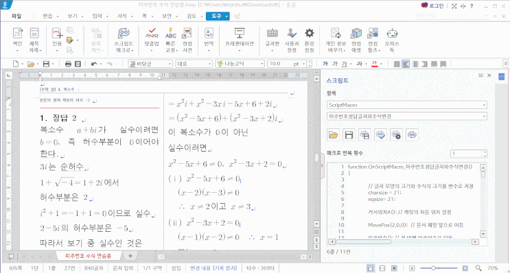
Task: Click the macro run icon with play badge
Action: pyautogui.click(x=397, y=134)
